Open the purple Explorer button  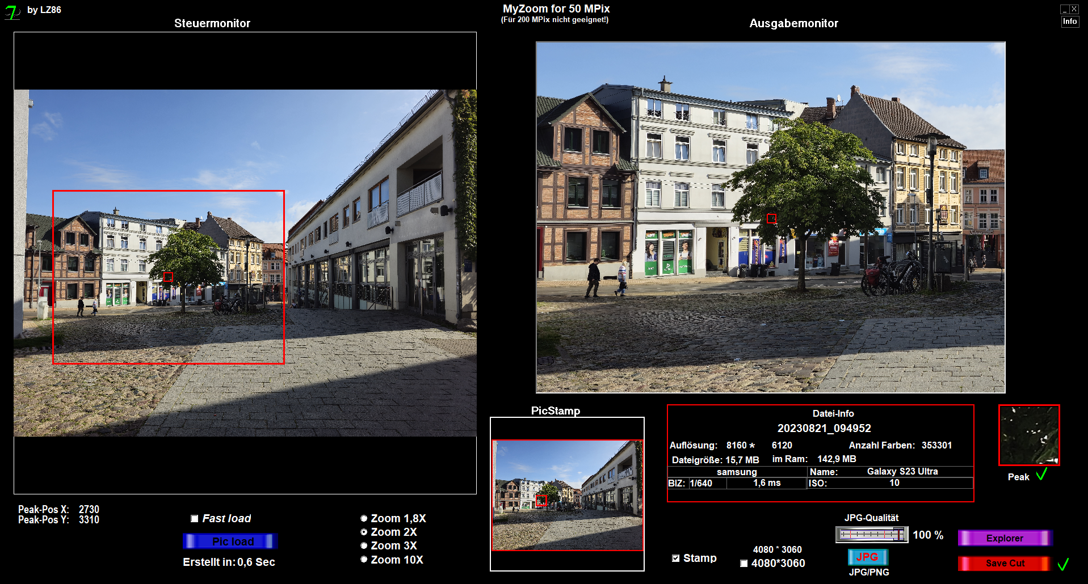[x=1004, y=538]
